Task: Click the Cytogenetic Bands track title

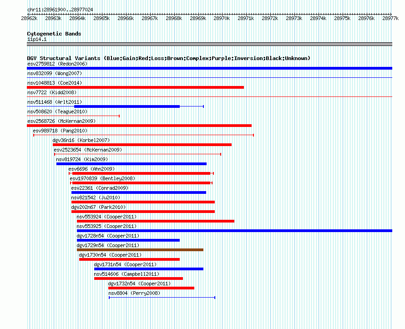Action: click(x=54, y=34)
